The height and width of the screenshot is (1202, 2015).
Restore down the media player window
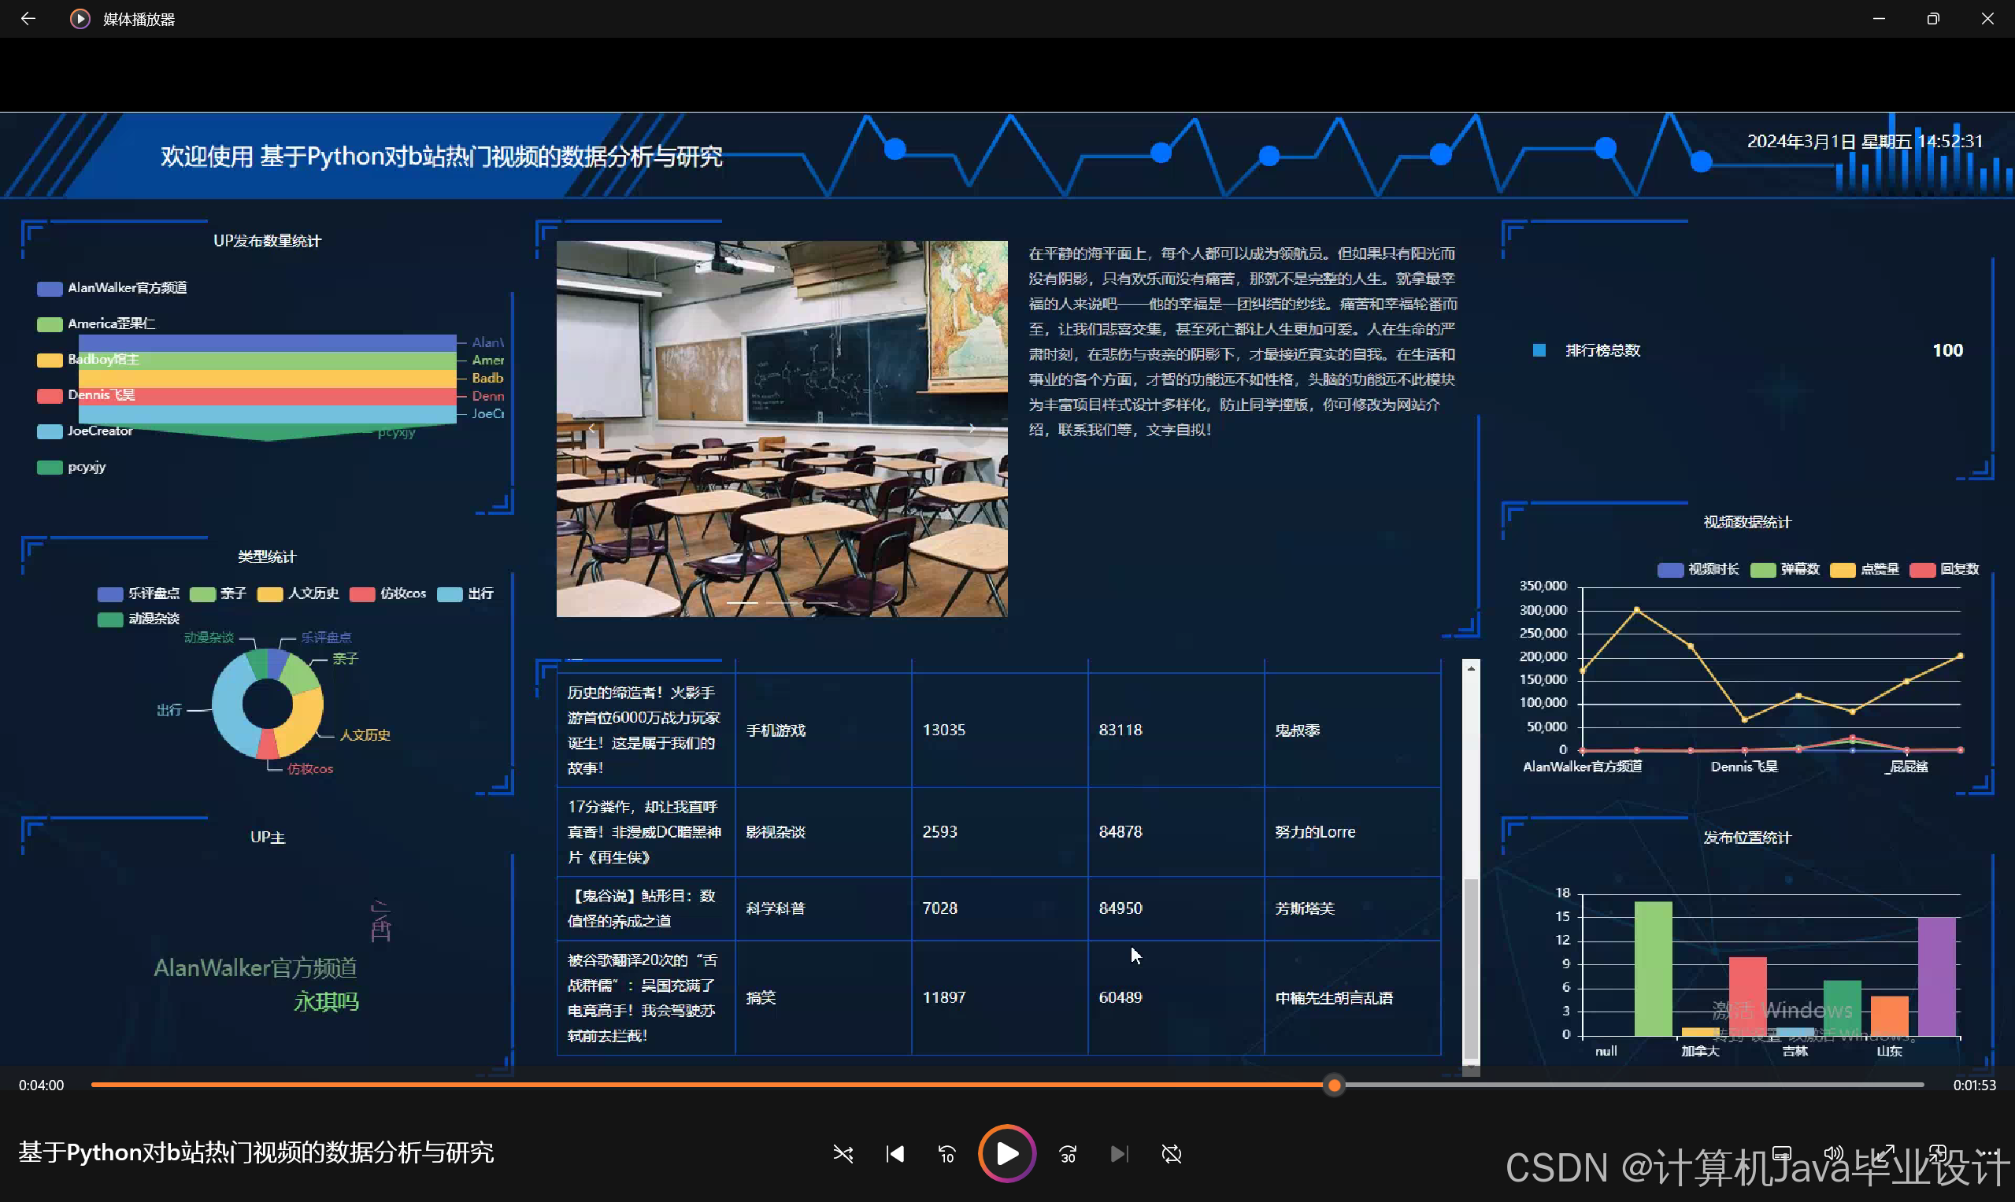click(x=1933, y=19)
